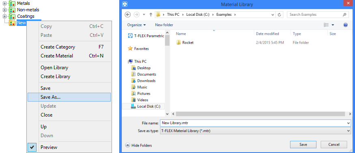Click the Save button
355x153 pixels.
pyautogui.click(x=303, y=144)
